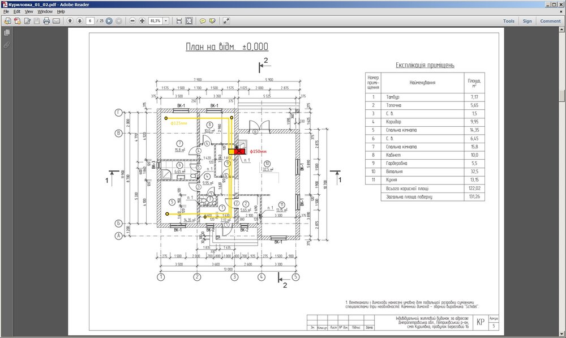The image size is (566, 338).
Task: Select the highlight text tool
Action: coord(212,20)
